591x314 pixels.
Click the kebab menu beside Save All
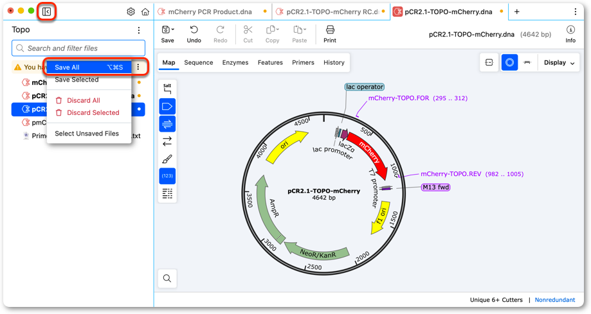click(x=138, y=67)
